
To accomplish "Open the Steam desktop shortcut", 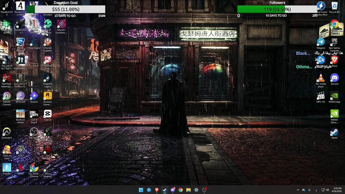I will click(334, 133).
